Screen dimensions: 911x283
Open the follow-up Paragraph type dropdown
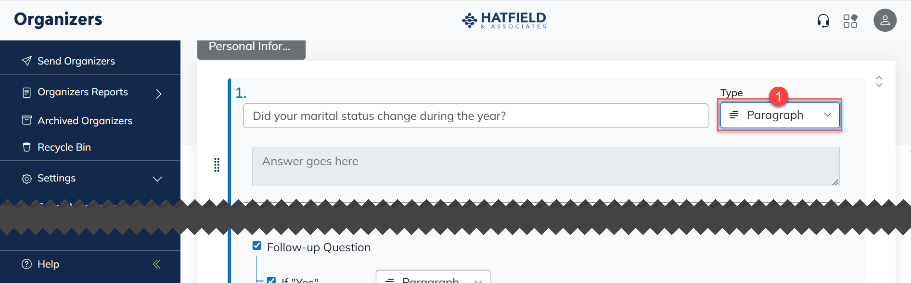coord(433,279)
